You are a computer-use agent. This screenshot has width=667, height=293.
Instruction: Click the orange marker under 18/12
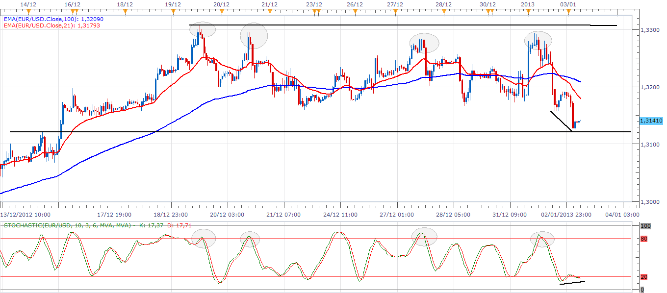click(125, 11)
